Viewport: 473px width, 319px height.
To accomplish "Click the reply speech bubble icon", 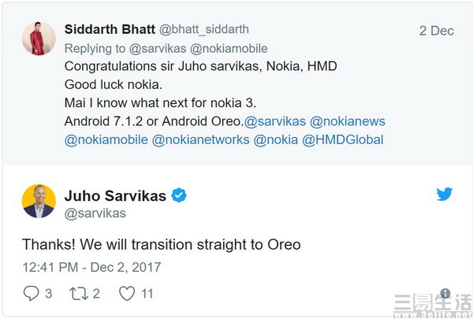I will point(32,293).
